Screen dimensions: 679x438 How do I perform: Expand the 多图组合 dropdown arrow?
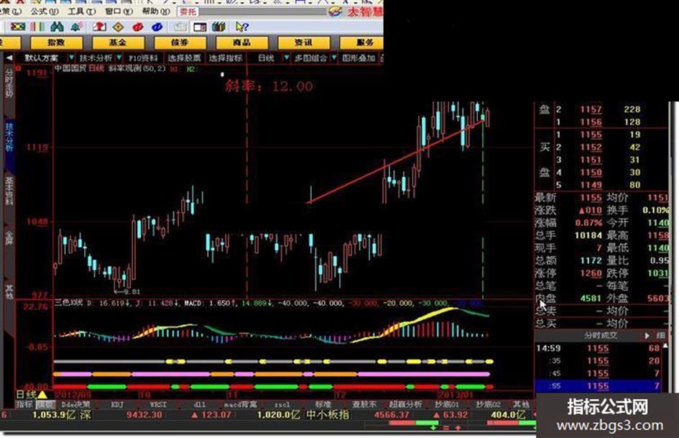coord(334,58)
